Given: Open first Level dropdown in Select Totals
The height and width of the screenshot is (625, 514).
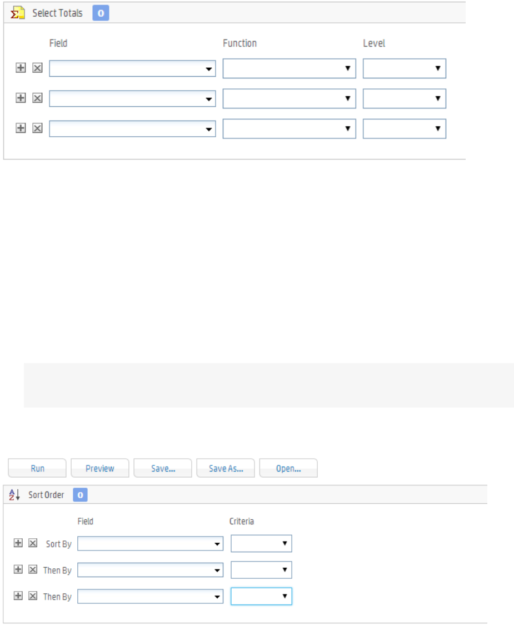Looking at the screenshot, I should point(404,68).
